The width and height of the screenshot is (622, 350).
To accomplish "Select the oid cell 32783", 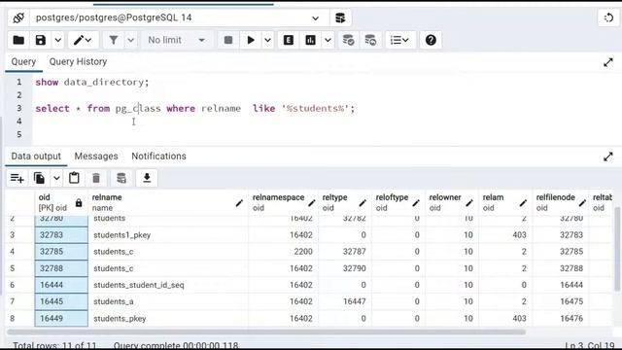I will click(61, 235).
